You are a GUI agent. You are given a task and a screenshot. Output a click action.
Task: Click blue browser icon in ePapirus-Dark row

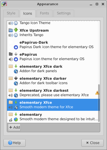[16, 47]
